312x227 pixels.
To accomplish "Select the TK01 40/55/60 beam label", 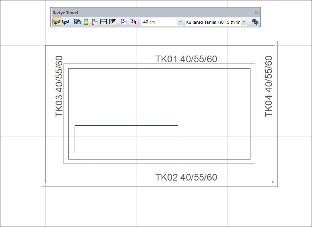I will click(186, 59).
